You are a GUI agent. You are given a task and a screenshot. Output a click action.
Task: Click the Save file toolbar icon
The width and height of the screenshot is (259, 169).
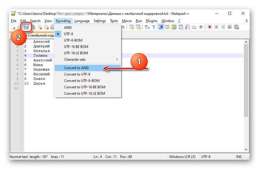[x=26, y=27]
